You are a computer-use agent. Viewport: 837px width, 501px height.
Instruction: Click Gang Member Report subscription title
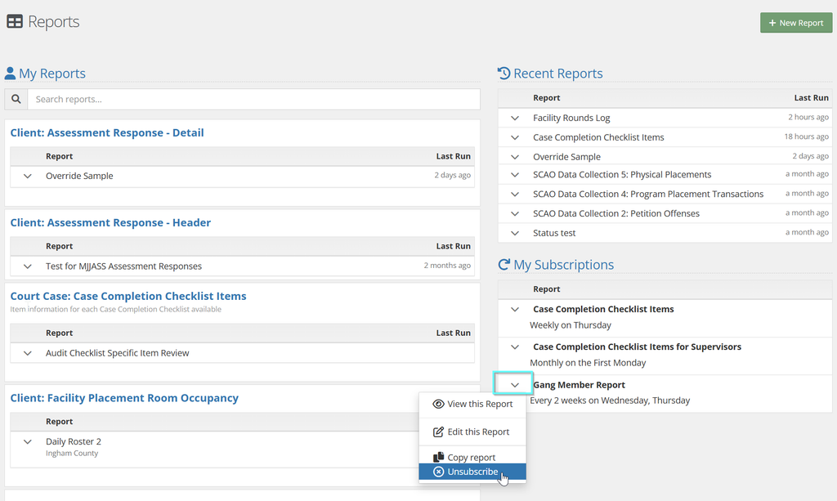coord(580,385)
